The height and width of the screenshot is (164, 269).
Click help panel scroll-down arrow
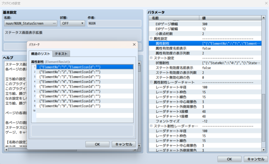(139, 146)
